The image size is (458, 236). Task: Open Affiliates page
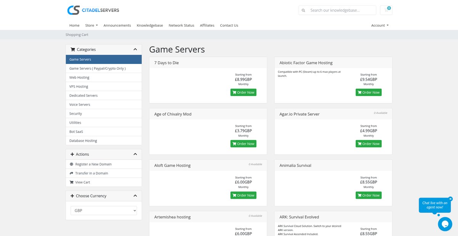click(x=207, y=26)
